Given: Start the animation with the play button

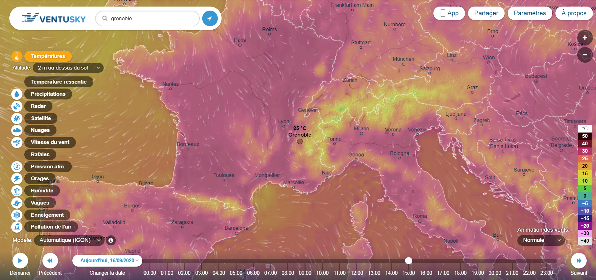Looking at the screenshot, I should click(x=20, y=261).
